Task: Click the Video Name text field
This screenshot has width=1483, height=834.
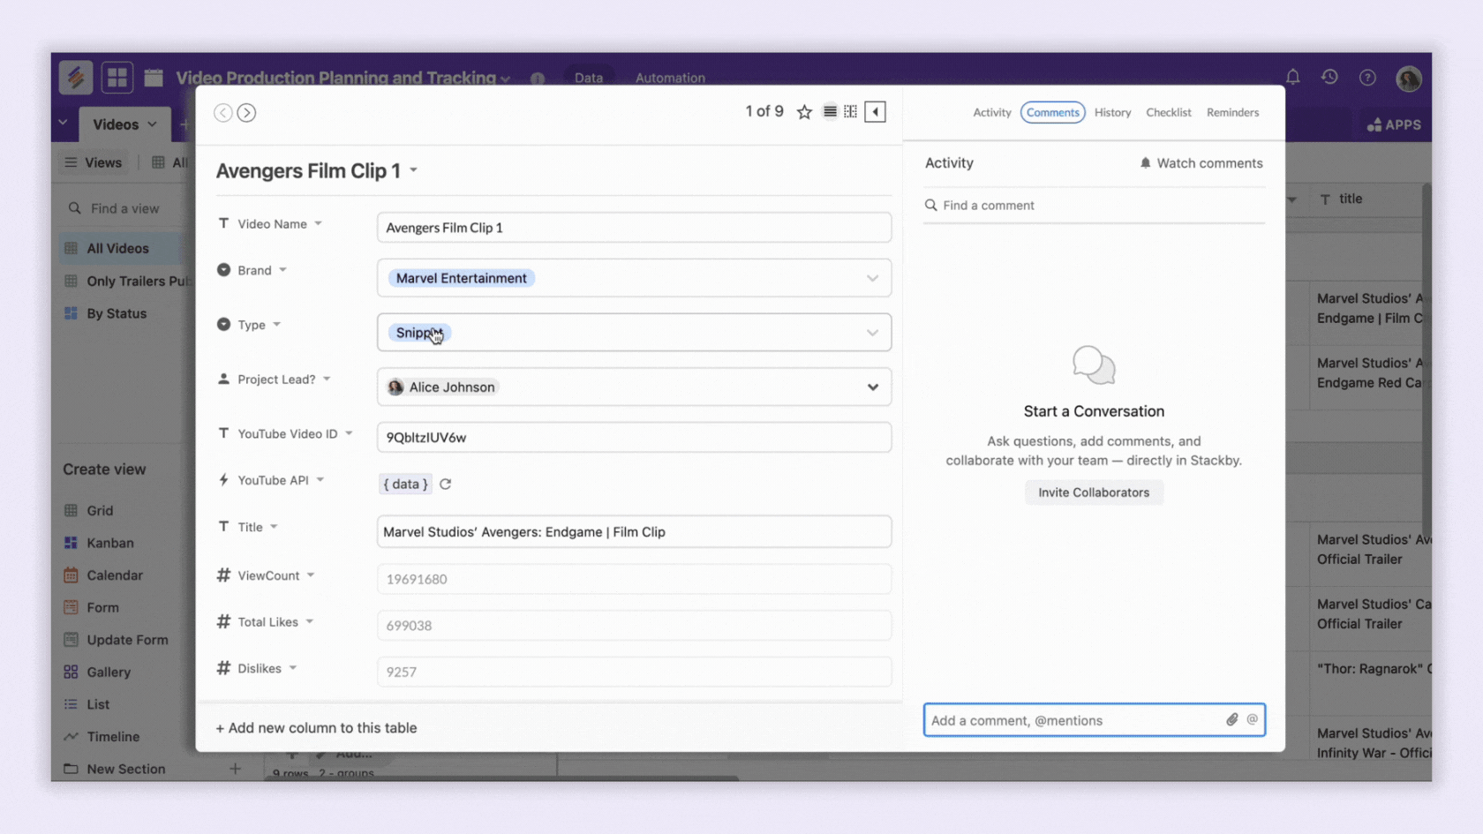Action: point(634,228)
